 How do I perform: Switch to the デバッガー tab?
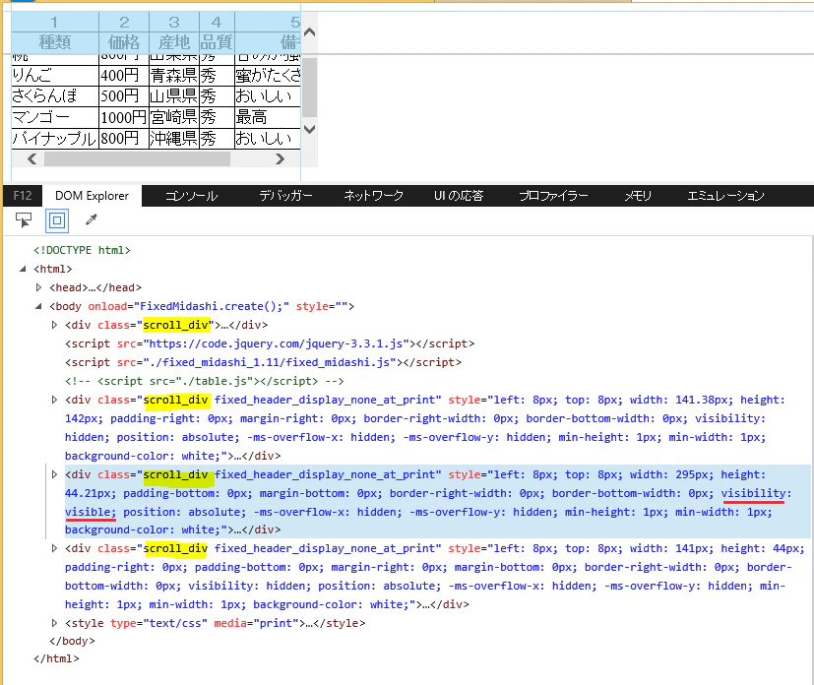[286, 196]
